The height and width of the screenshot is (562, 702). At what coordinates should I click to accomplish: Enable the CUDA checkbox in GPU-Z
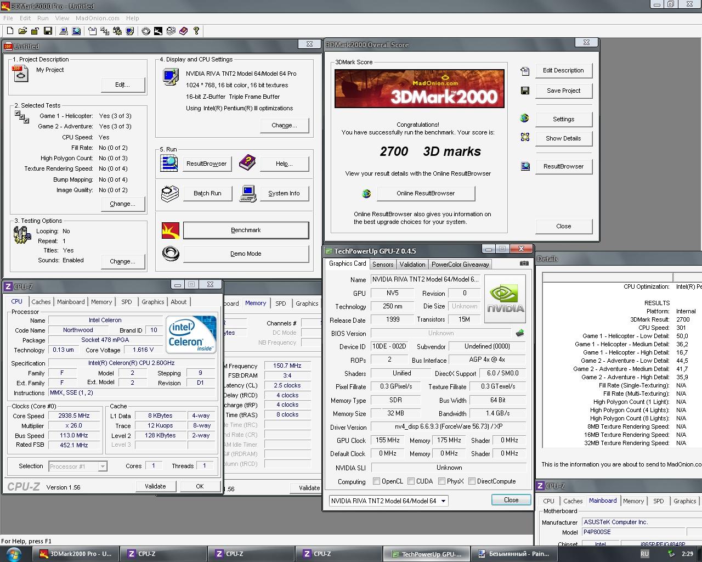click(x=411, y=481)
